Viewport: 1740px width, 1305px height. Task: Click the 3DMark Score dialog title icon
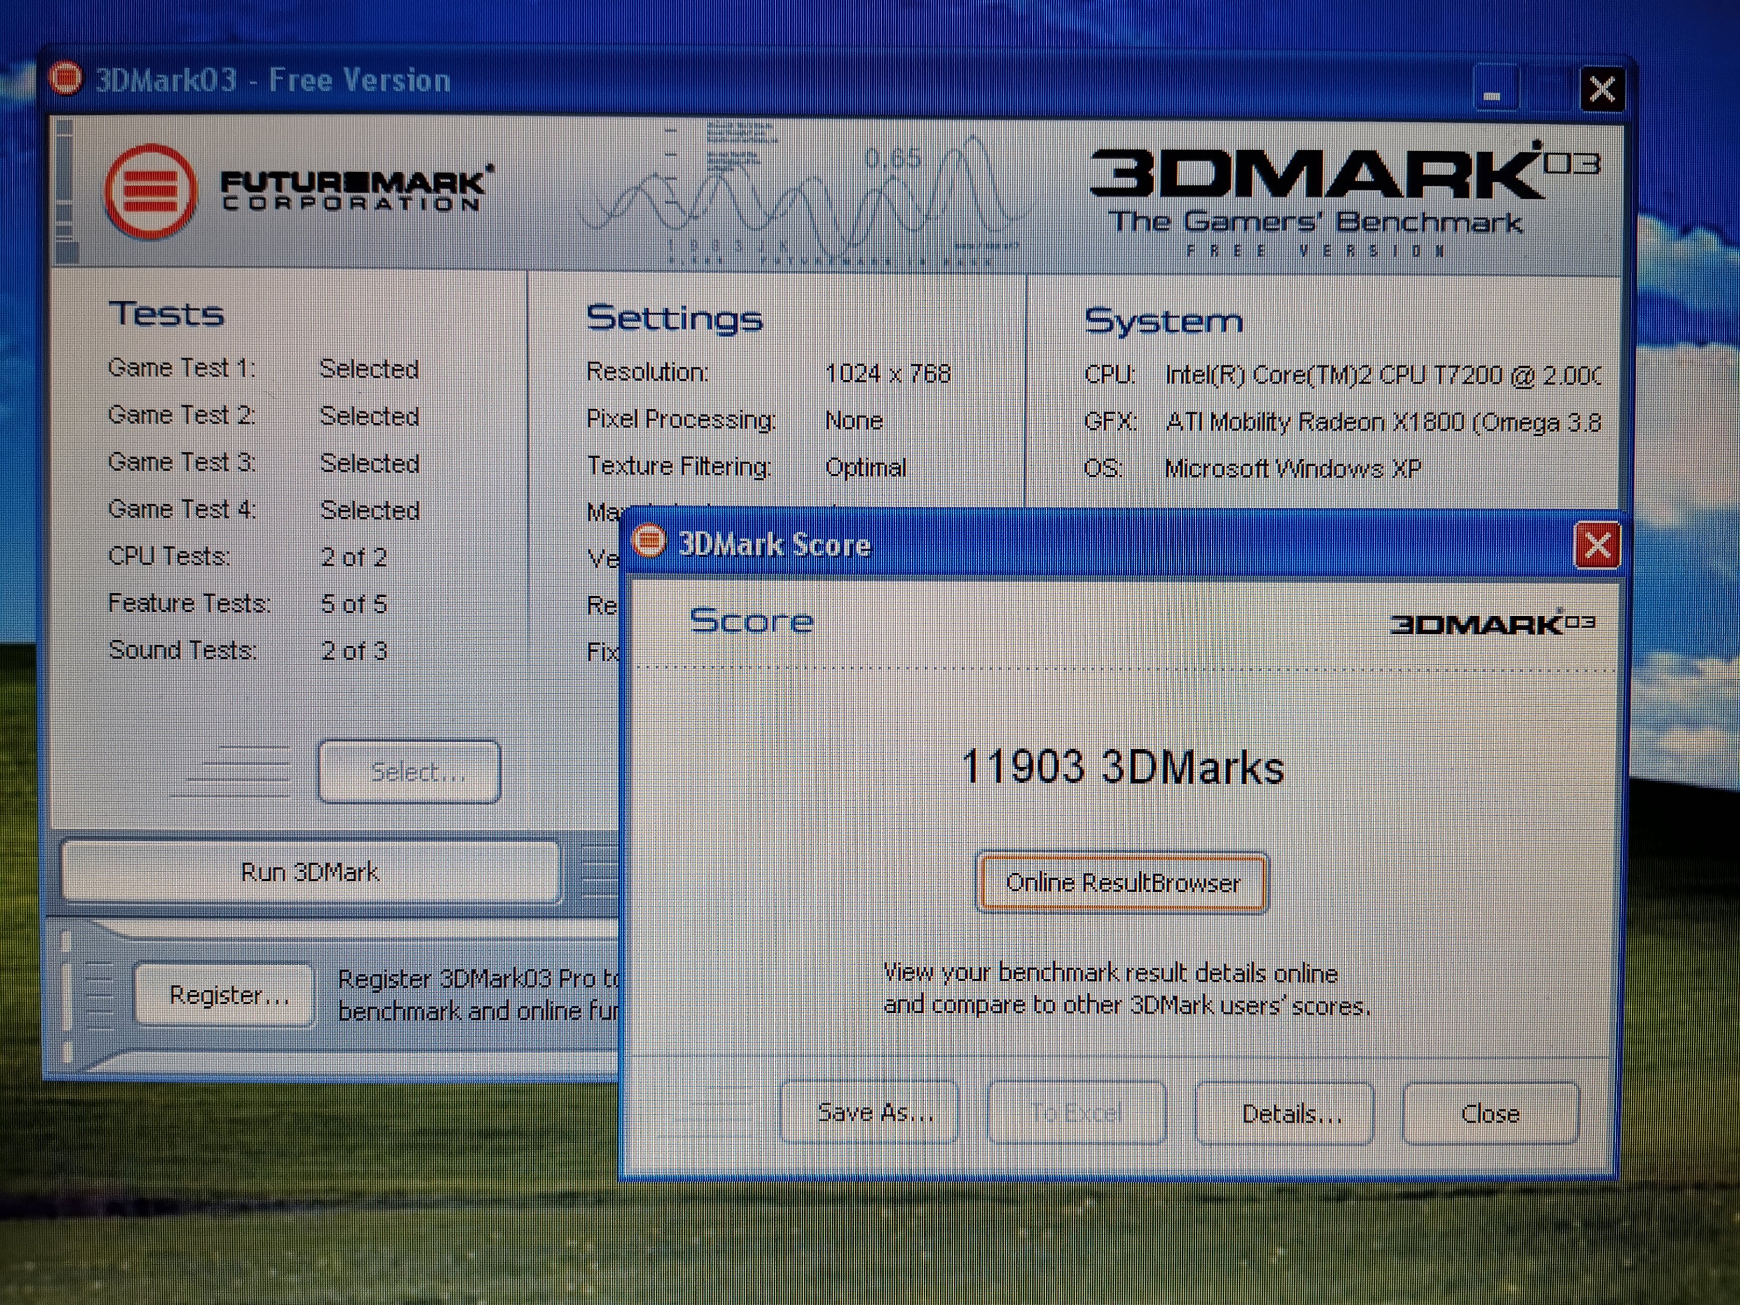tap(650, 541)
